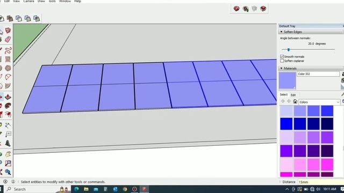Open Google Chrome from the taskbar
Viewport: 344px width, 193px height.
[125, 189]
